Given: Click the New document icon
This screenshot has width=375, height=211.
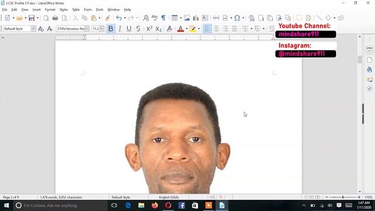Looking at the screenshot, I should [8, 18].
